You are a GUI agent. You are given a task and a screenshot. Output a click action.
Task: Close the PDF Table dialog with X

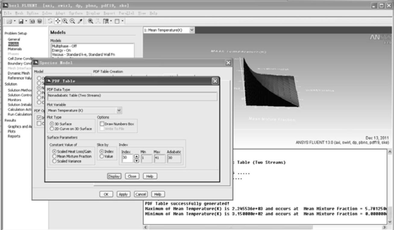215,81
